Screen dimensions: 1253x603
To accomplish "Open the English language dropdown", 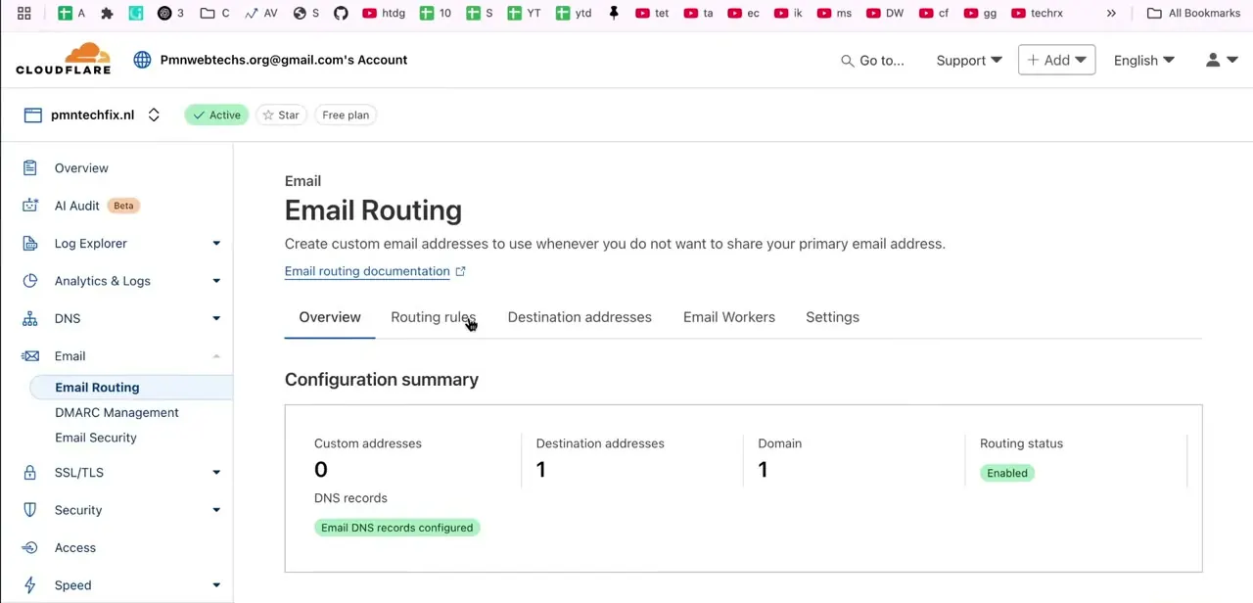I will (1143, 61).
